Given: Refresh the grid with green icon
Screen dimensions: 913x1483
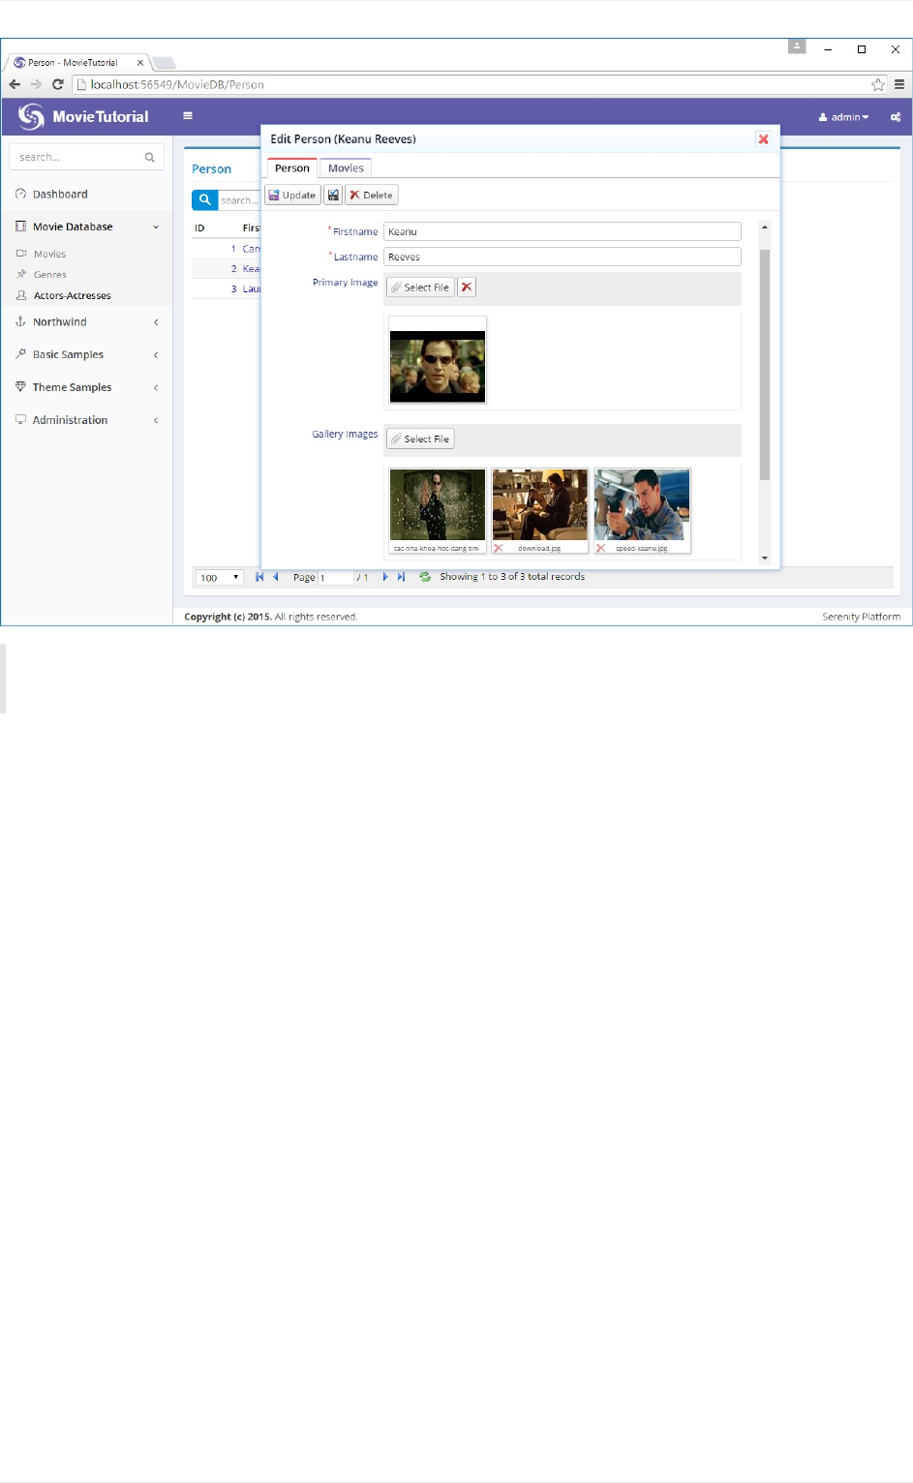Looking at the screenshot, I should 424,577.
